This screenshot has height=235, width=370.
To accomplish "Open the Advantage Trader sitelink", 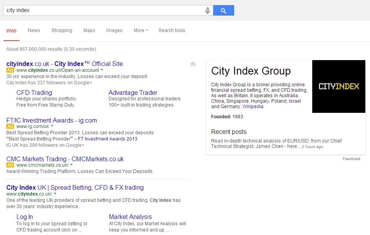I will tap(133, 93).
